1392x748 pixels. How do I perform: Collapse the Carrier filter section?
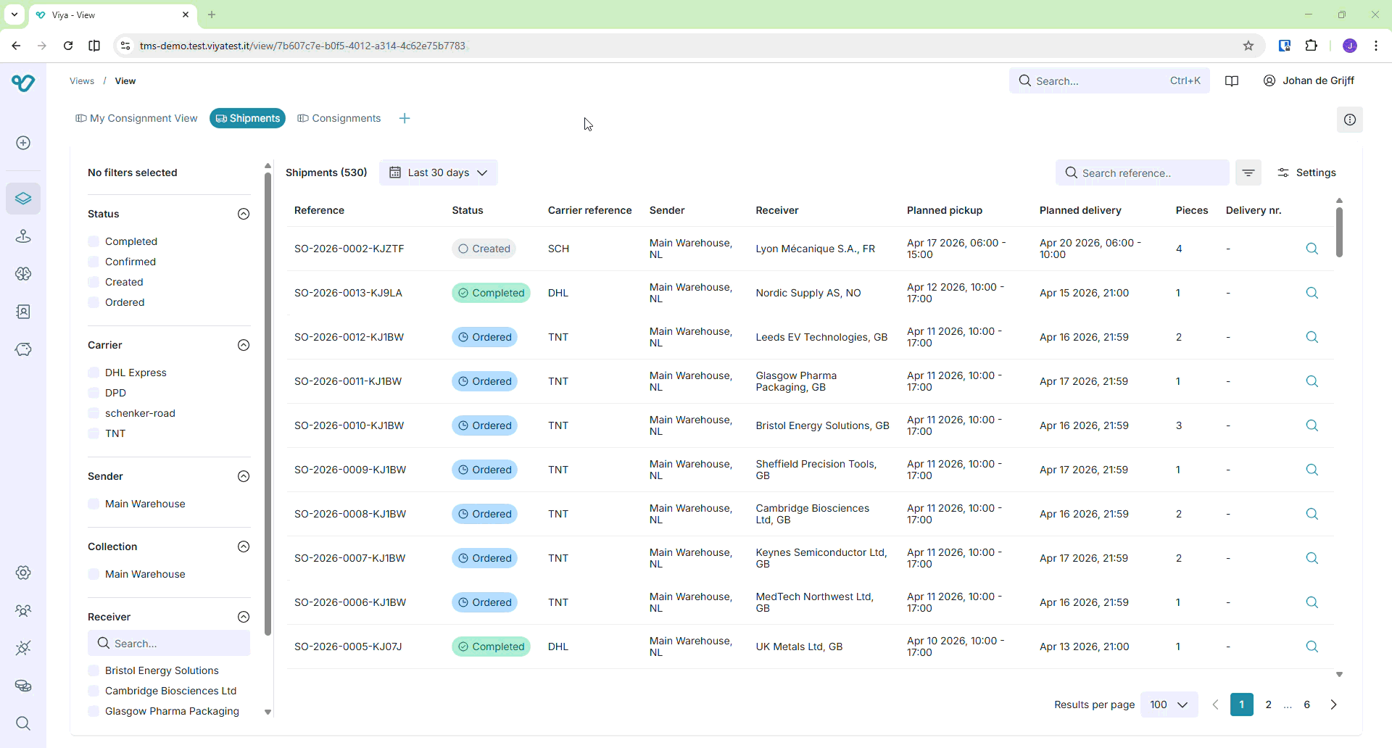[x=244, y=345]
